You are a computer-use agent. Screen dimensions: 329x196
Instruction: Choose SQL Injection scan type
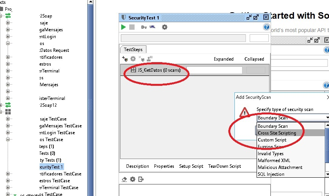pos(271,174)
